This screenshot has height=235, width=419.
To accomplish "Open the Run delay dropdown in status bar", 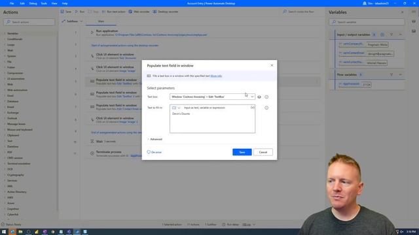I will (x=249, y=225).
